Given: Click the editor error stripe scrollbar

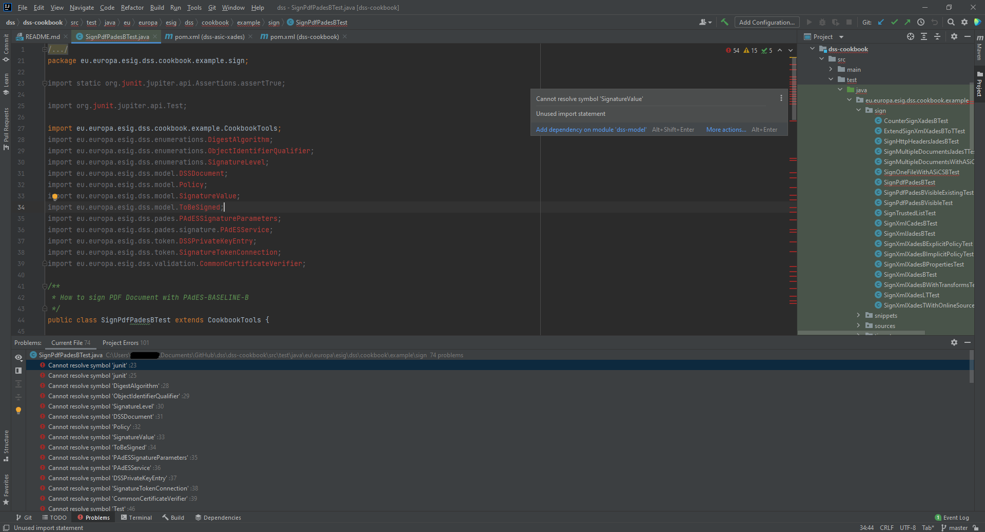Looking at the screenshot, I should click(x=793, y=205).
